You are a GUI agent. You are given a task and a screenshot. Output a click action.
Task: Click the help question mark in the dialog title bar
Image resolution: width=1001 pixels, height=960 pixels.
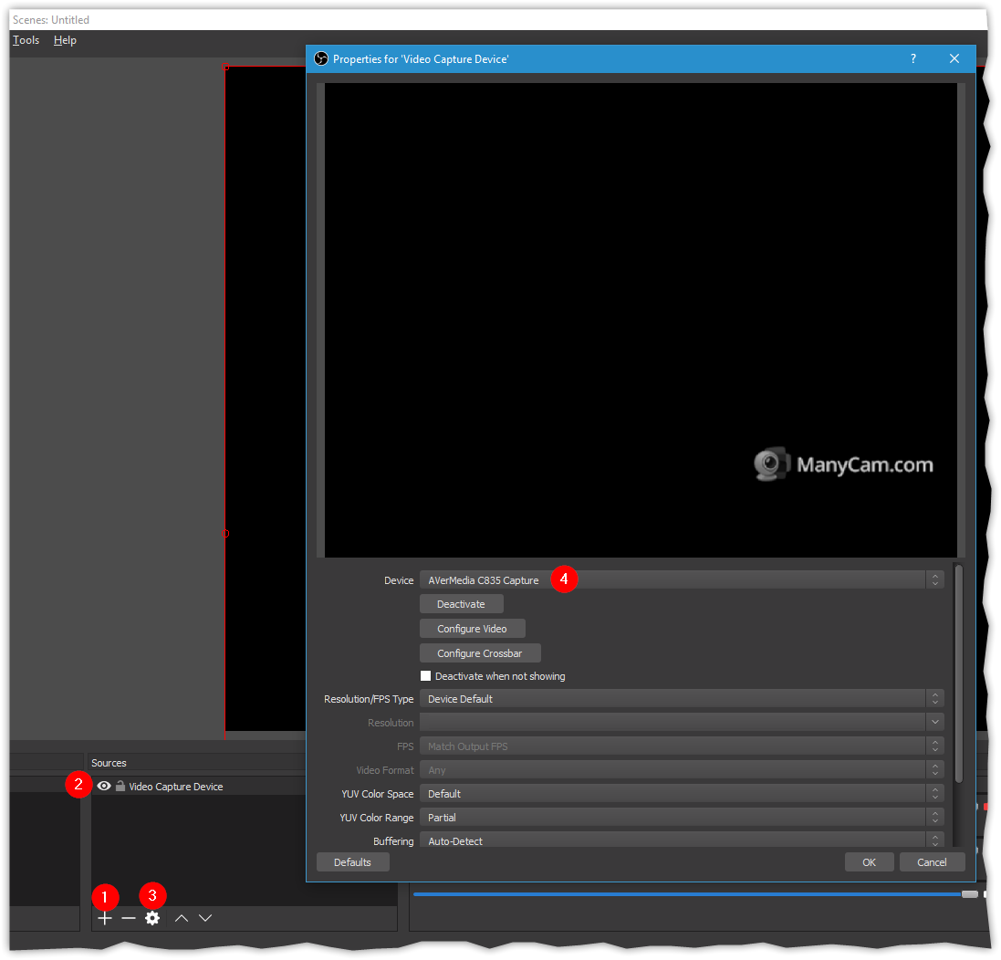coord(912,58)
